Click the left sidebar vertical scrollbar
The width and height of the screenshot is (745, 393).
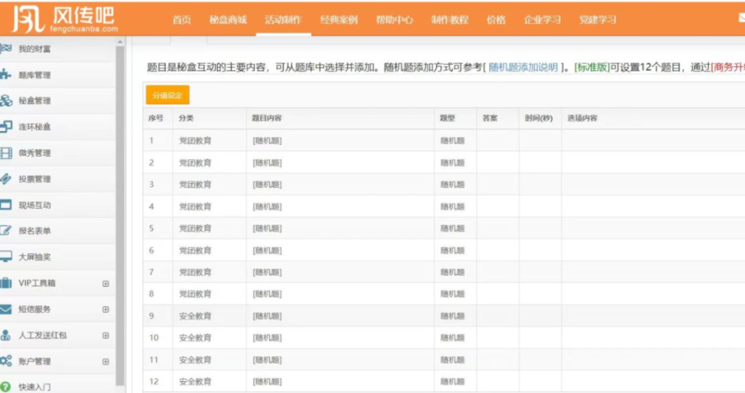[120, 207]
